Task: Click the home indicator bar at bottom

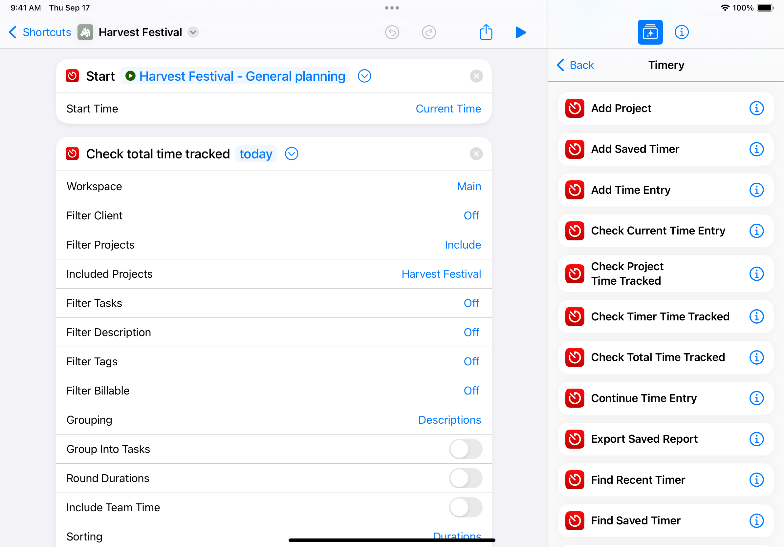Action: (x=392, y=540)
